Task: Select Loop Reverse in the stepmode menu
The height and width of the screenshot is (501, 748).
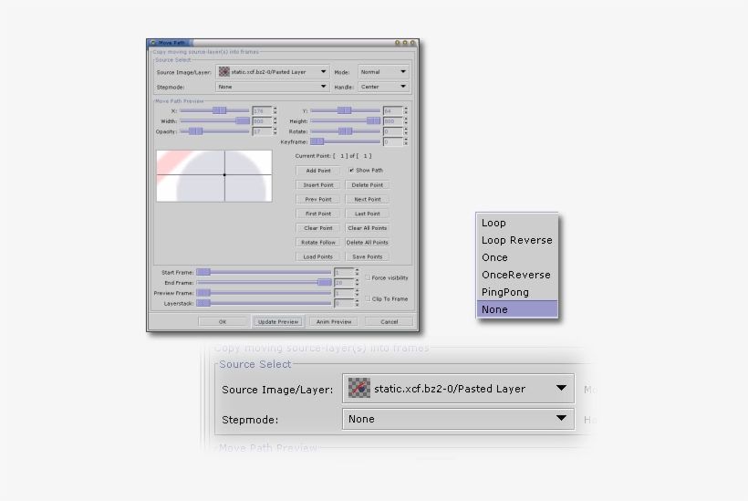Action: (x=517, y=240)
